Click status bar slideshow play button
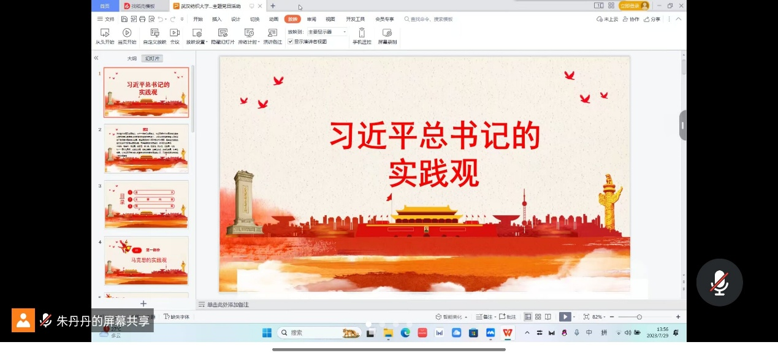 (x=565, y=316)
